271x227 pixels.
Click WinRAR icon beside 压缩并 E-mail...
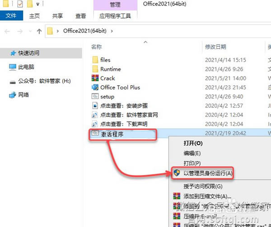tap(177, 216)
